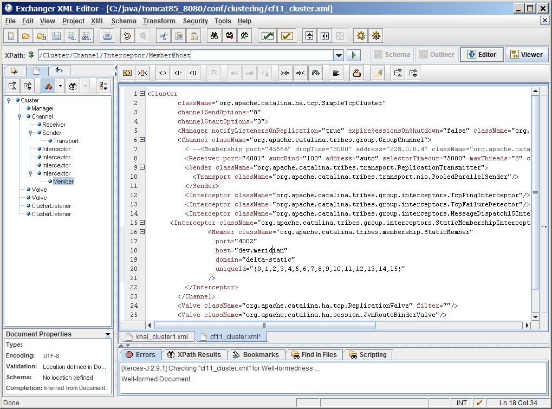Select the Member node in the tree
This screenshot has height=409, width=552.
coord(63,181)
